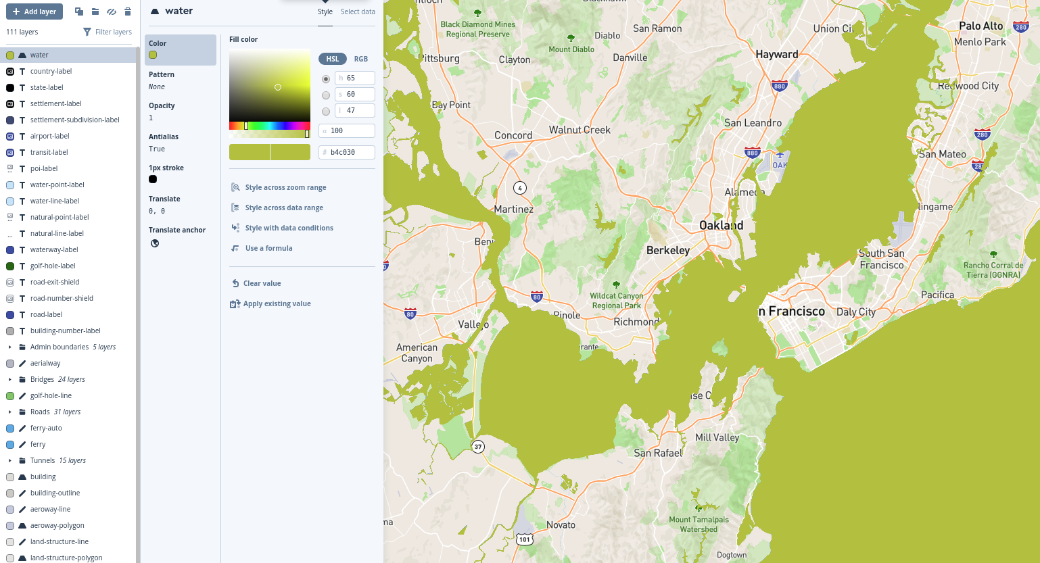This screenshot has width=1040, height=563.
Task: Select the radio button beside the saturation field
Action: 326,94
